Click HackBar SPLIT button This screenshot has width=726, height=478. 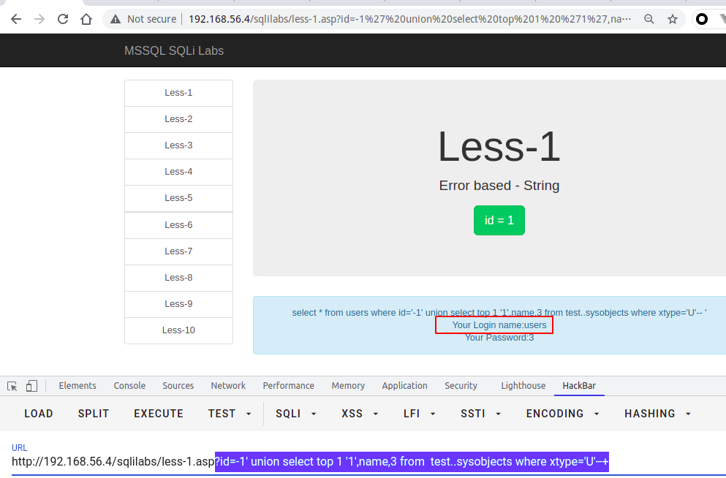coord(94,414)
